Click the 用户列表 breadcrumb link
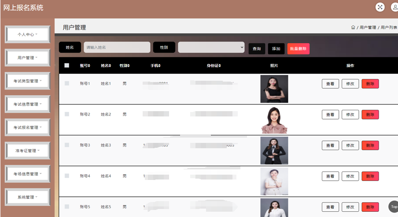The image size is (398, 217). [389, 27]
